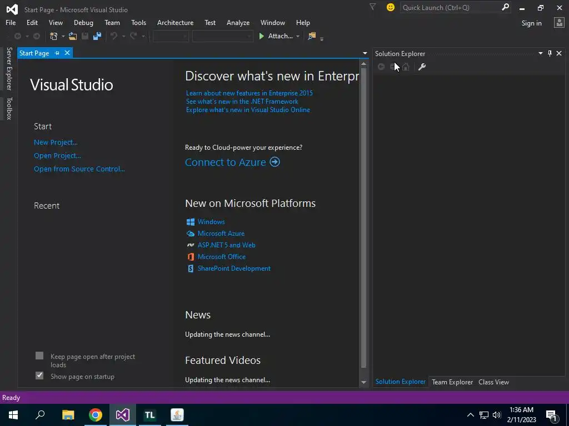The height and width of the screenshot is (426, 569).
Task: Open the File menu
Action: pos(11,22)
